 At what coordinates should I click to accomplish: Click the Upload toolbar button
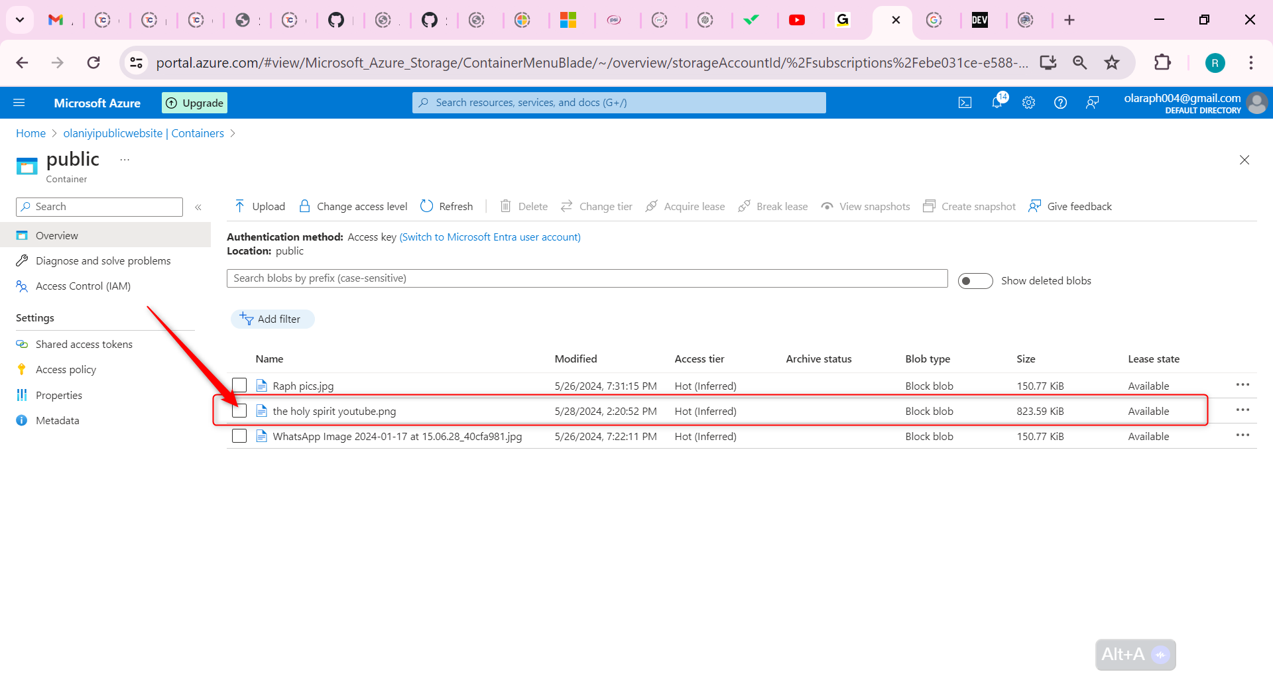(x=260, y=207)
